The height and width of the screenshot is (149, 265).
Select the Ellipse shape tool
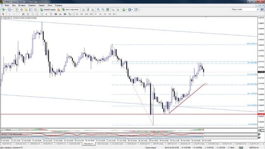[x=55, y=14]
